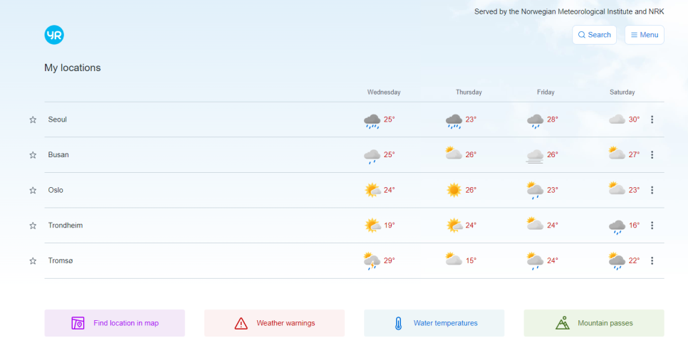Click Oslo Wednesday fair weather icon
This screenshot has width=688, height=355.
pyautogui.click(x=372, y=190)
